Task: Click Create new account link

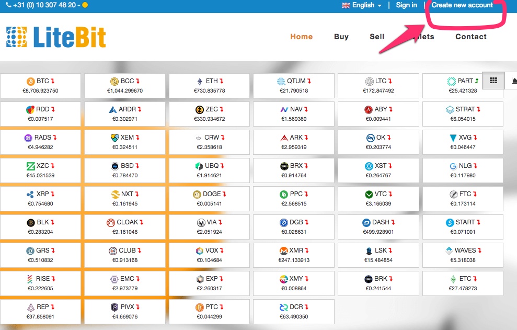Action: coord(462,5)
